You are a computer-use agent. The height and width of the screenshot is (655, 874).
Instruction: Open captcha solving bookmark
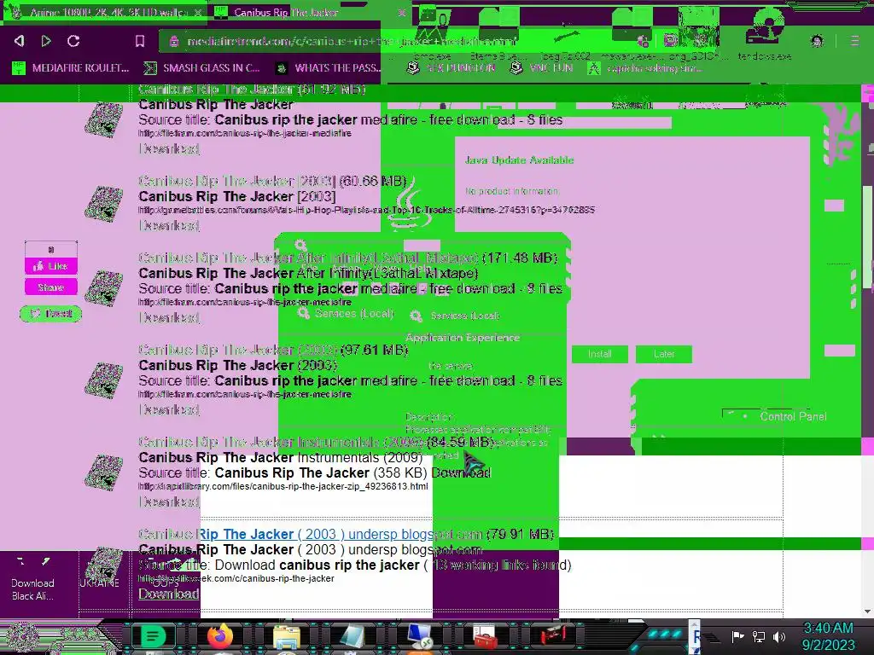click(647, 68)
